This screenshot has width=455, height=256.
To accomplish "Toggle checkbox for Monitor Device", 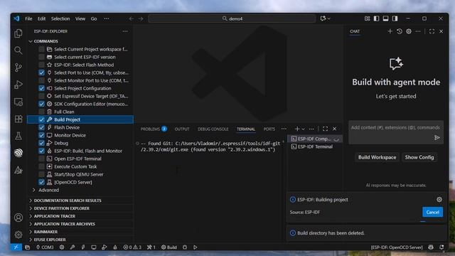I will click(x=41, y=135).
